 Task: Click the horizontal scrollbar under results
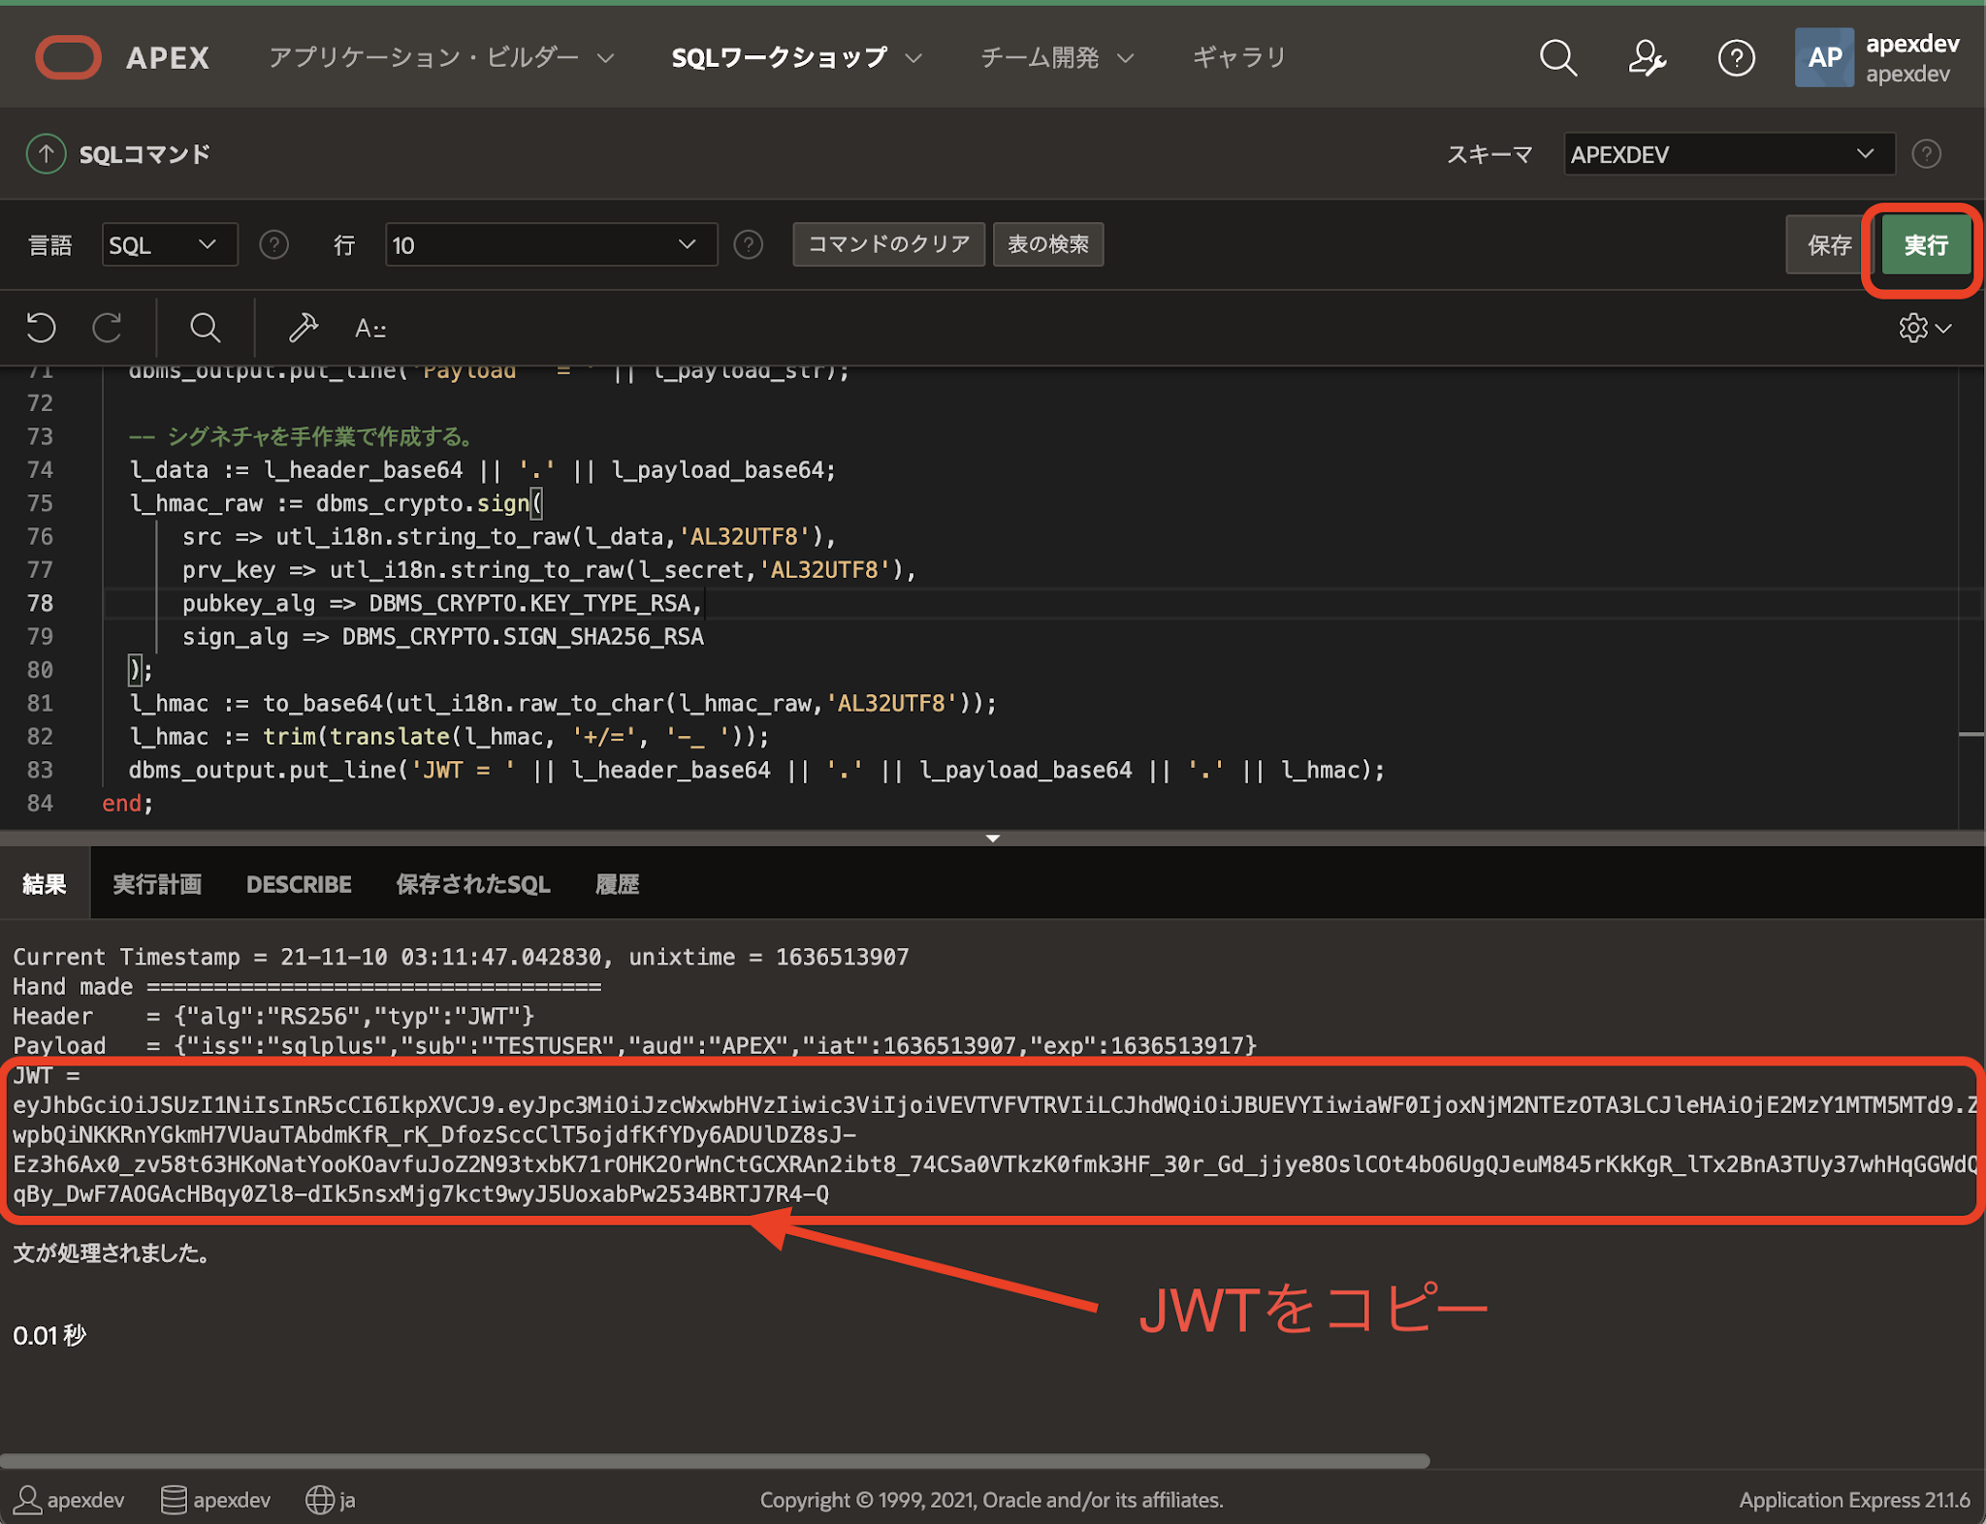[714, 1460]
